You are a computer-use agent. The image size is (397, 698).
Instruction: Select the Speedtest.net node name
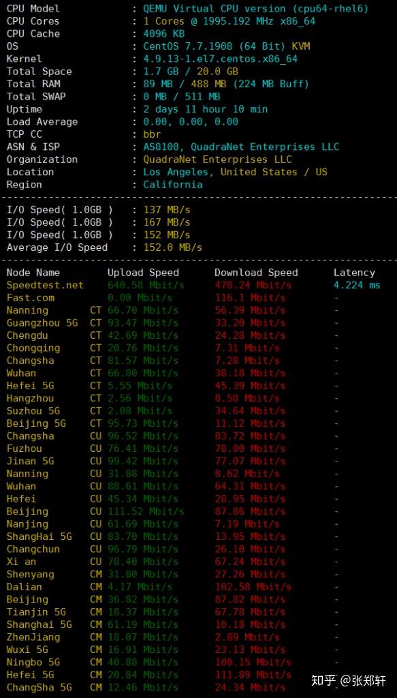(45, 286)
